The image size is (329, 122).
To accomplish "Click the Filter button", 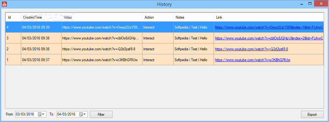I will [101, 115].
